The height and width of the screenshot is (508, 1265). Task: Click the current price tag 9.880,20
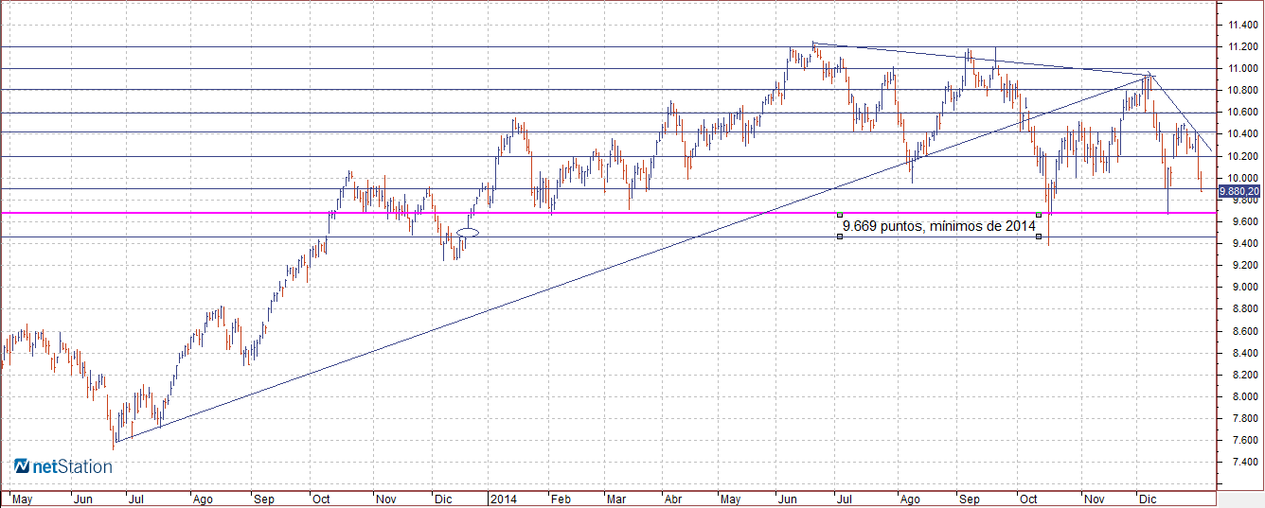point(1239,192)
